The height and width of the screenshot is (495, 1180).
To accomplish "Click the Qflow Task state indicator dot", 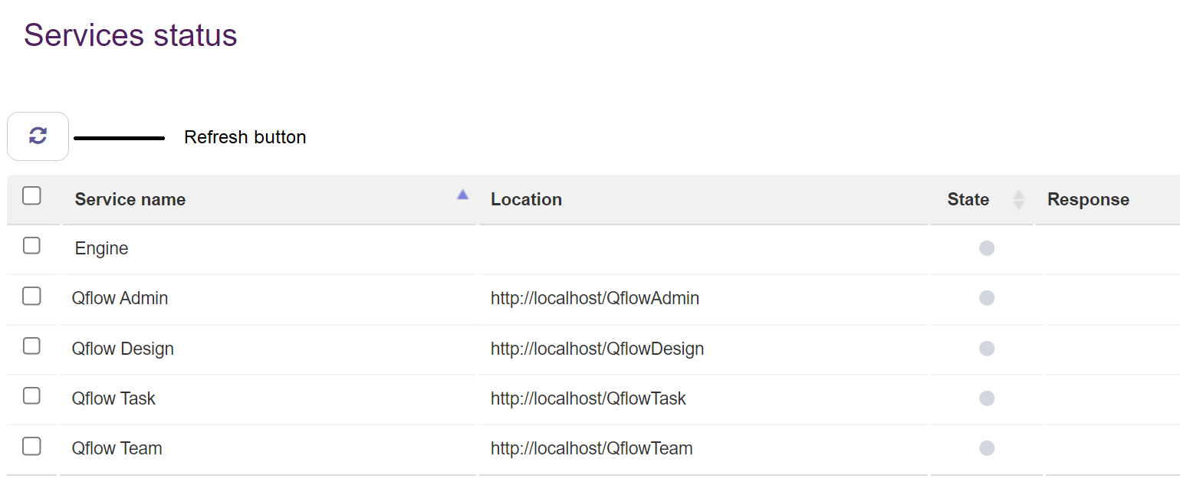I will [x=987, y=398].
